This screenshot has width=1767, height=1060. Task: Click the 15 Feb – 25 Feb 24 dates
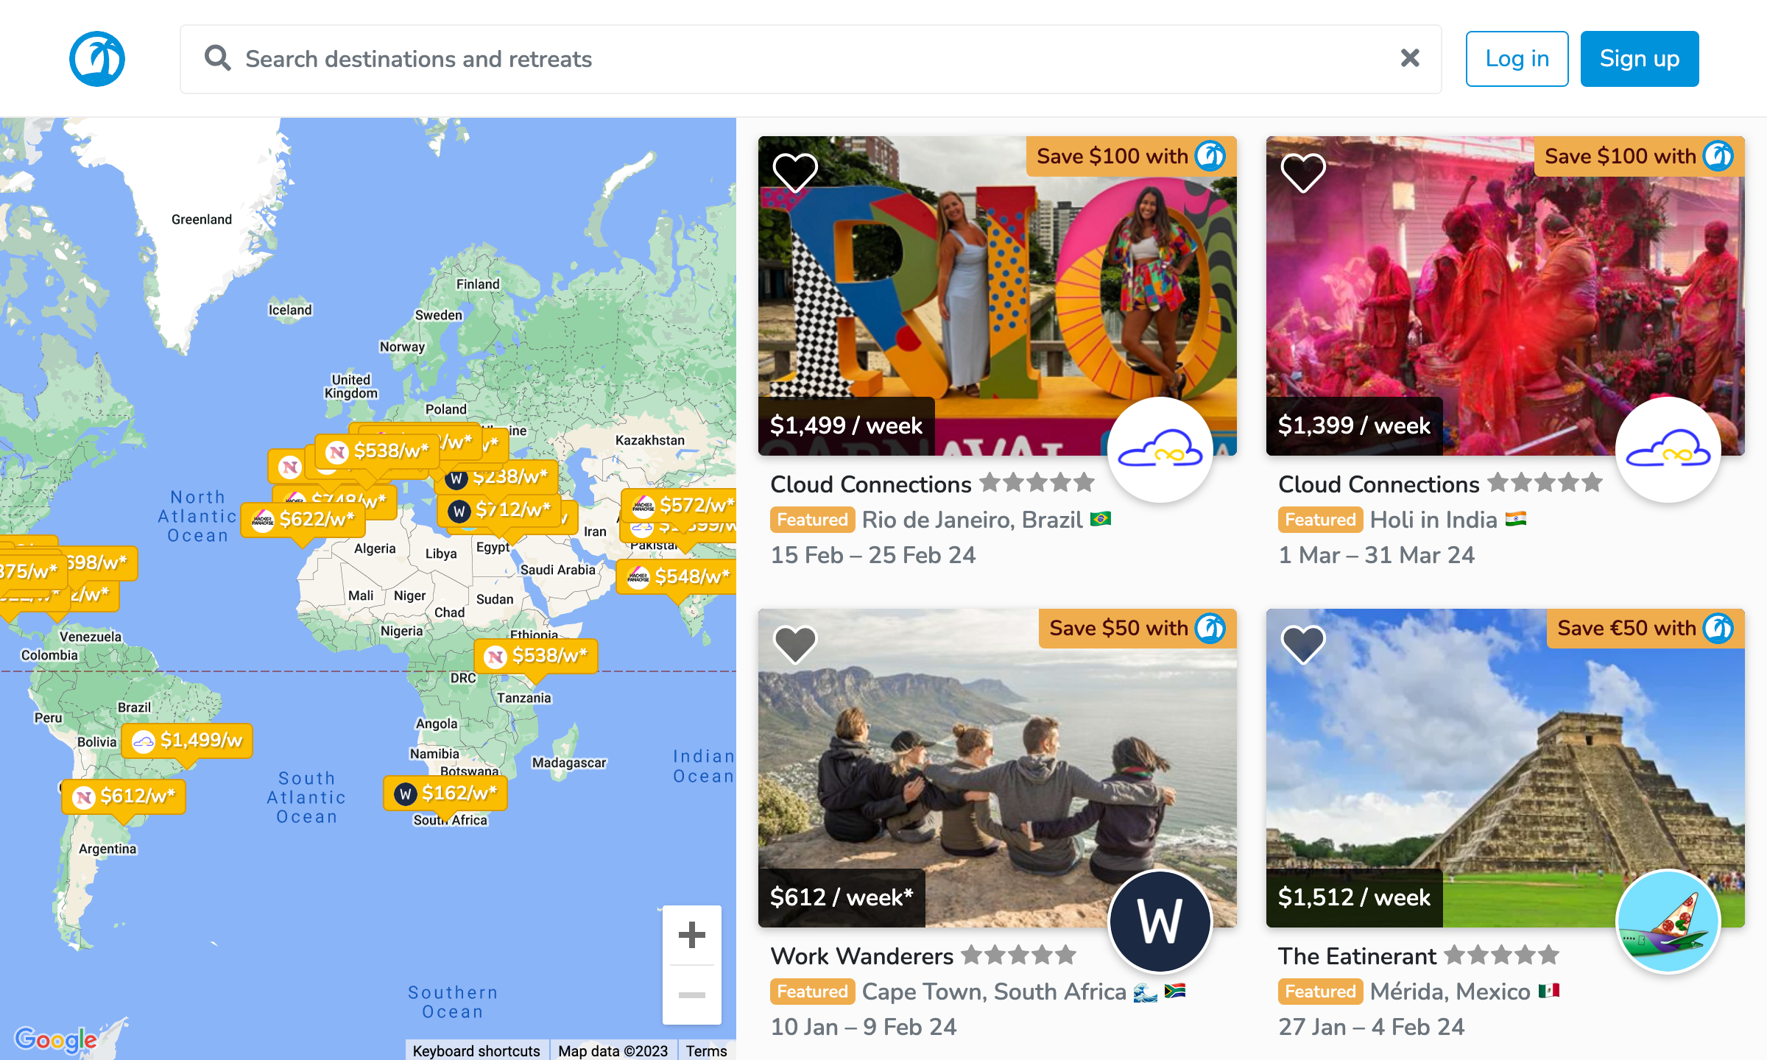click(x=873, y=555)
